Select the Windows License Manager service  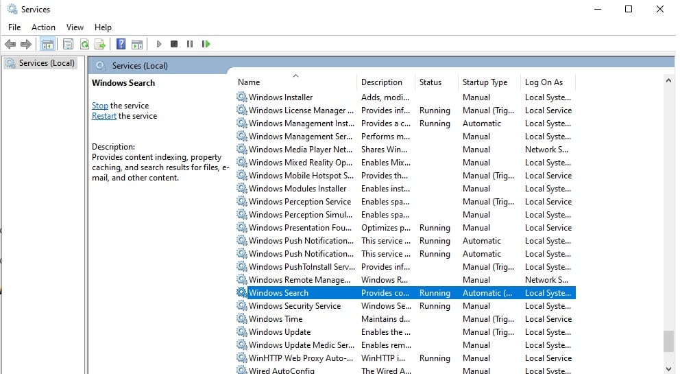point(406,110)
